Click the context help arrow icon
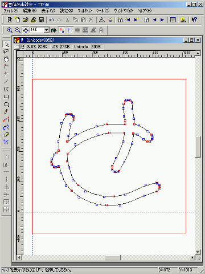Image resolution: width=205 pixels, height=274 pixels. 194,20
